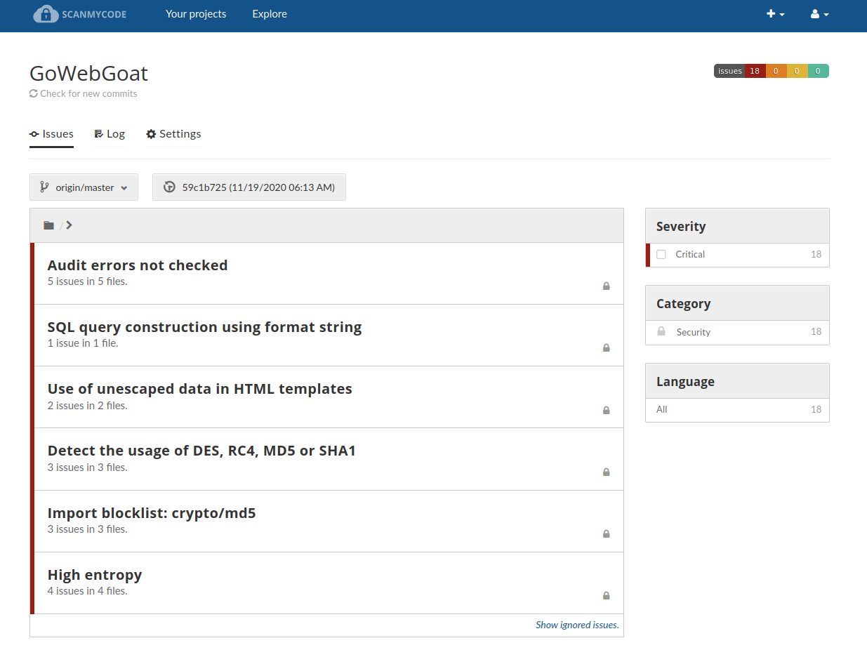Click lock icon on High entropy row
Image resolution: width=867 pixels, height=657 pixels.
click(x=607, y=596)
